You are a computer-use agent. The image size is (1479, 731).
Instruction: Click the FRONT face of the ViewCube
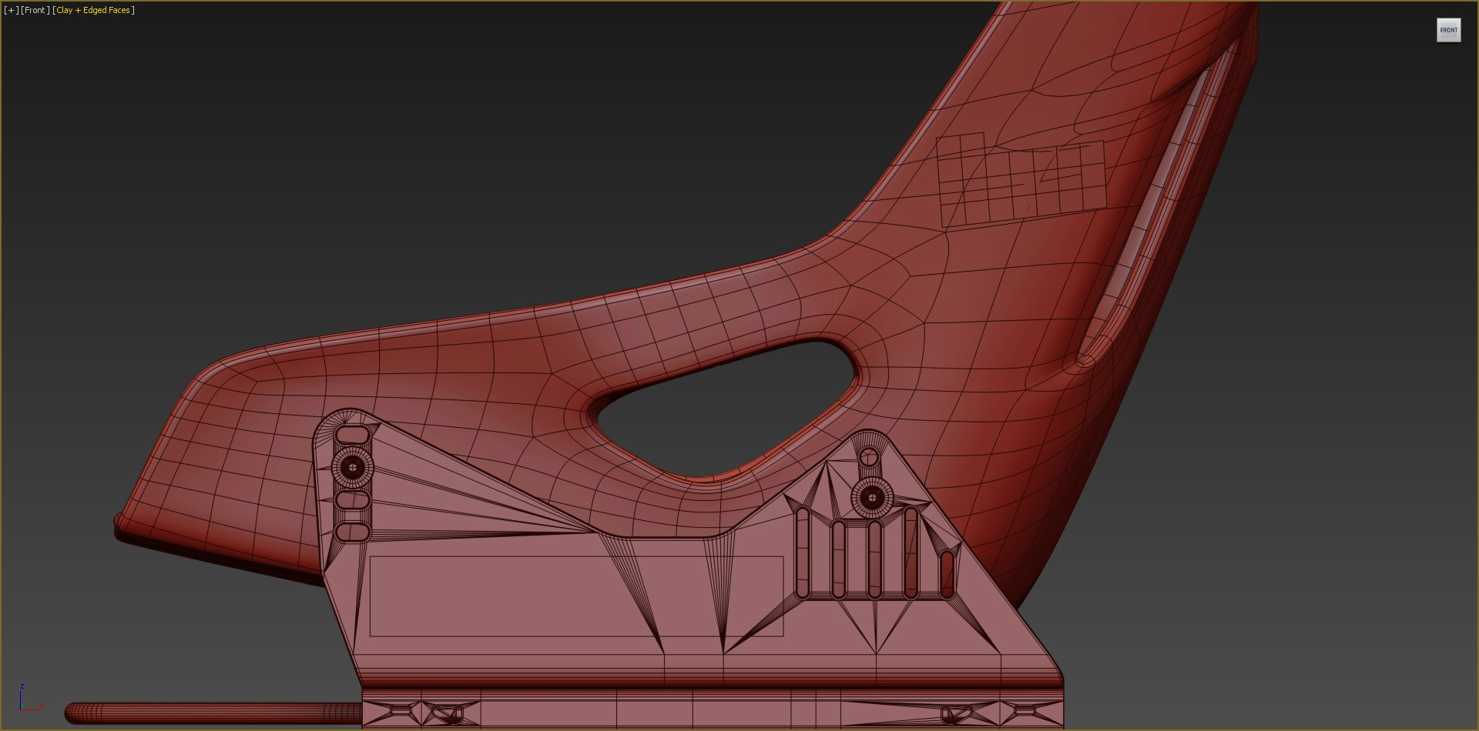pyautogui.click(x=1448, y=30)
